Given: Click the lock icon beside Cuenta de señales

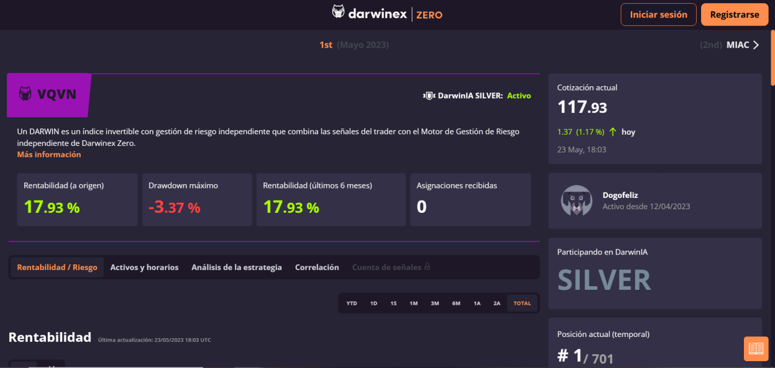Looking at the screenshot, I should (427, 267).
